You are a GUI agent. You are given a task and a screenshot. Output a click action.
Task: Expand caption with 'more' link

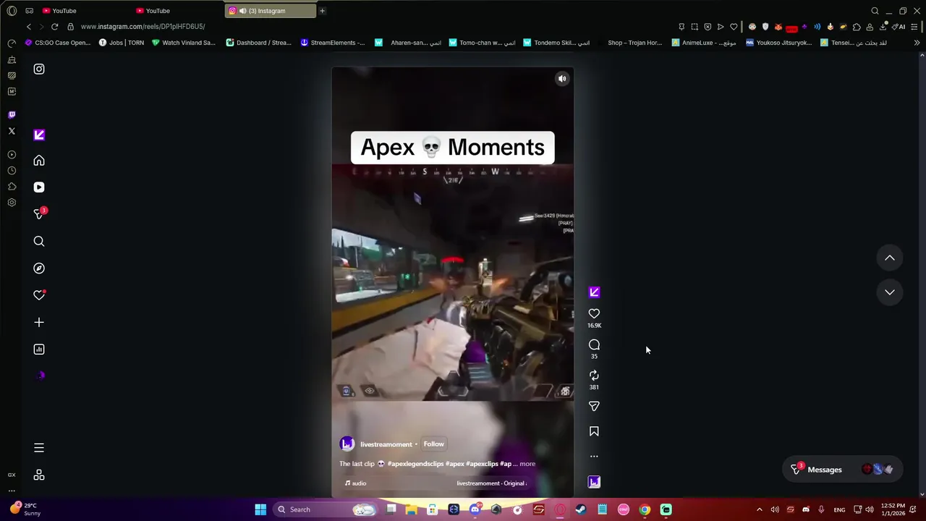(527, 464)
